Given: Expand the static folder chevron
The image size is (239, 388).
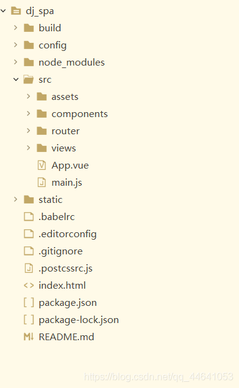Looking at the screenshot, I should [15, 199].
